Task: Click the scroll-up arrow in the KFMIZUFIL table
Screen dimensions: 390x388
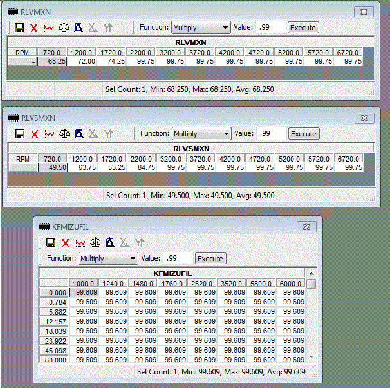Action: pos(311,273)
